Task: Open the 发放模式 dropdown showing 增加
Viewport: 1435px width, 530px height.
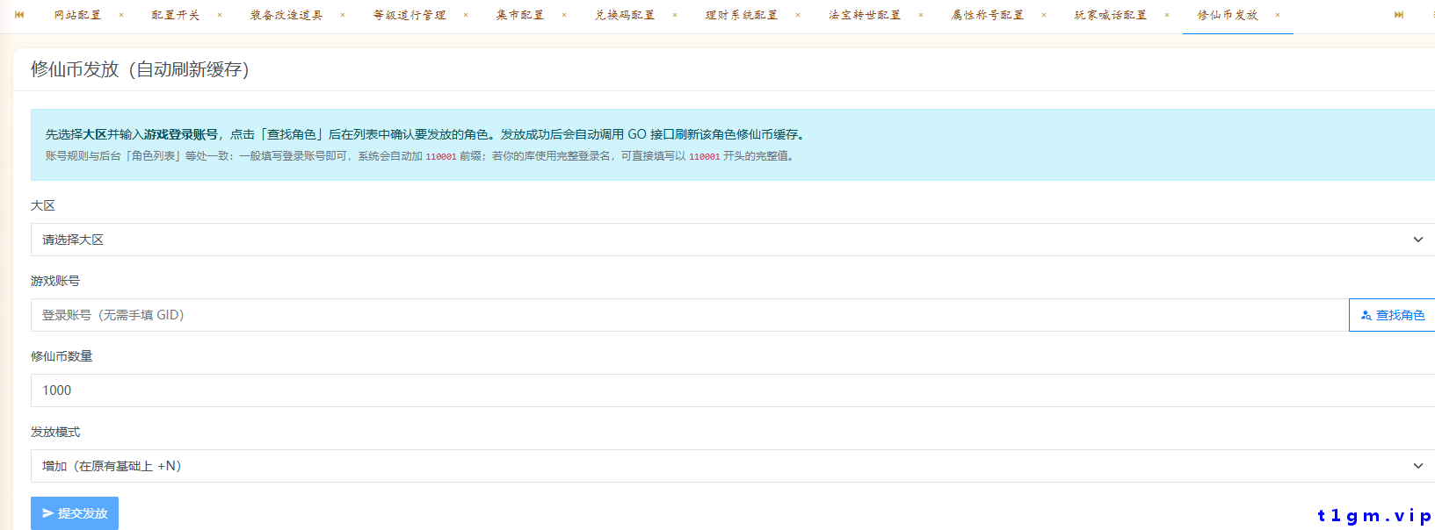Action: (x=733, y=466)
